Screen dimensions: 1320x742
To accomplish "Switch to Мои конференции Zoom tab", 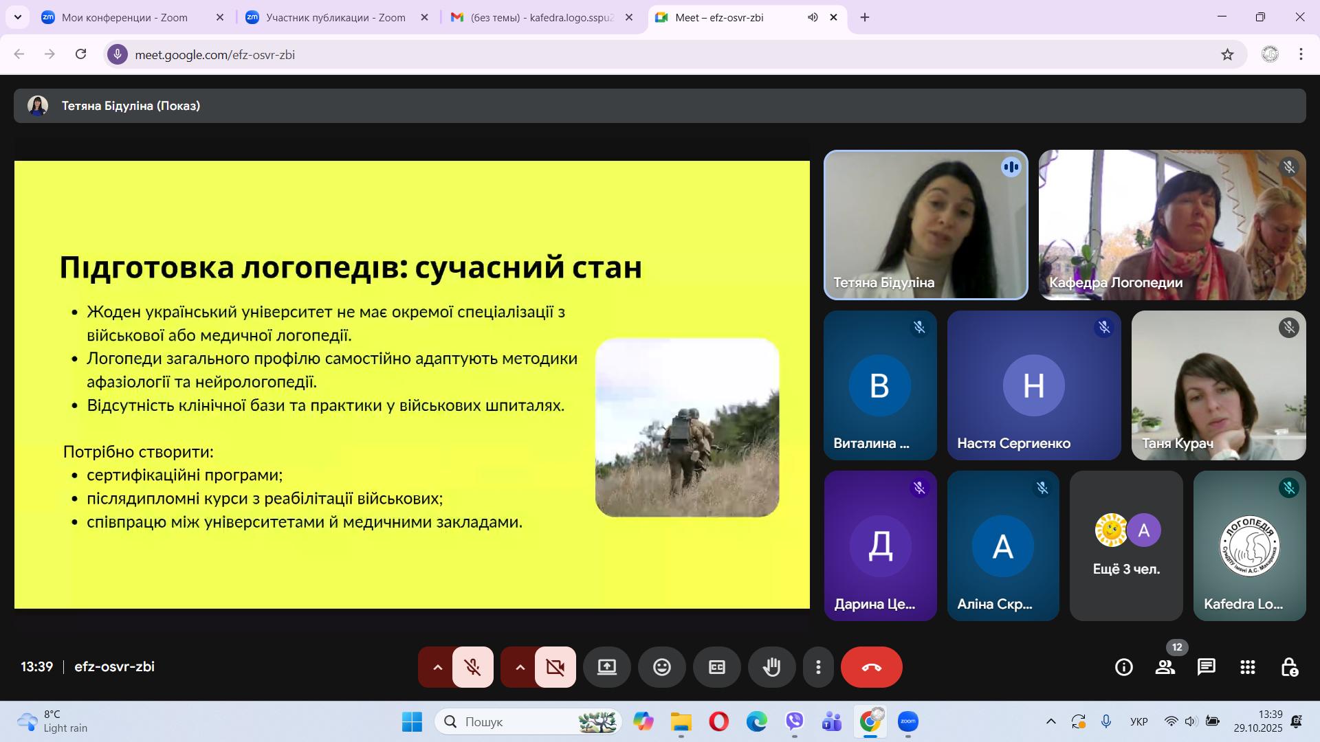I will pyautogui.click(x=124, y=18).
